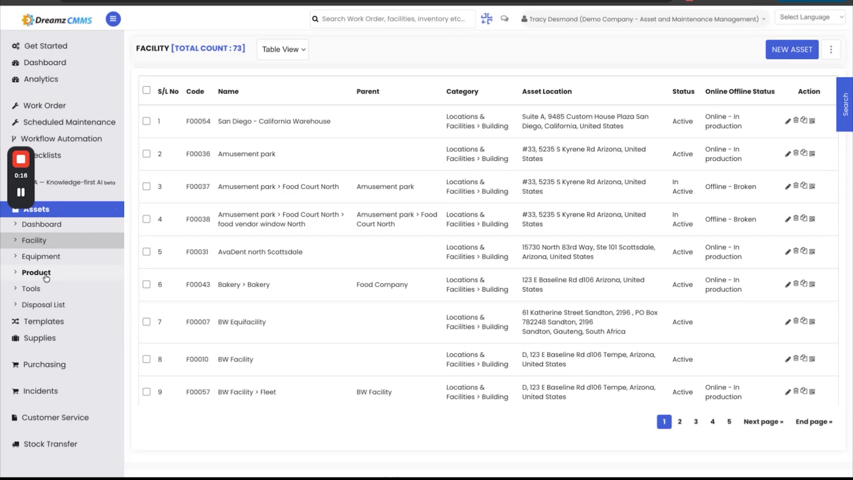Expand the Disposal List chevron

(x=15, y=304)
